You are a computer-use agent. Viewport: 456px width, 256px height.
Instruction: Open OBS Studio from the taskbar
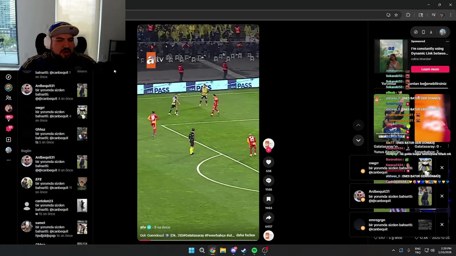coord(265,250)
